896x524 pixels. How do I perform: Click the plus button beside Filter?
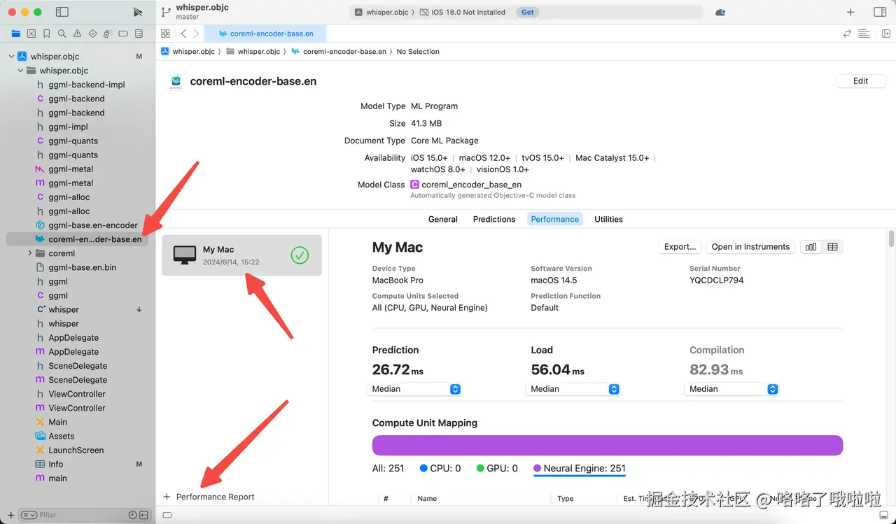tap(10, 515)
